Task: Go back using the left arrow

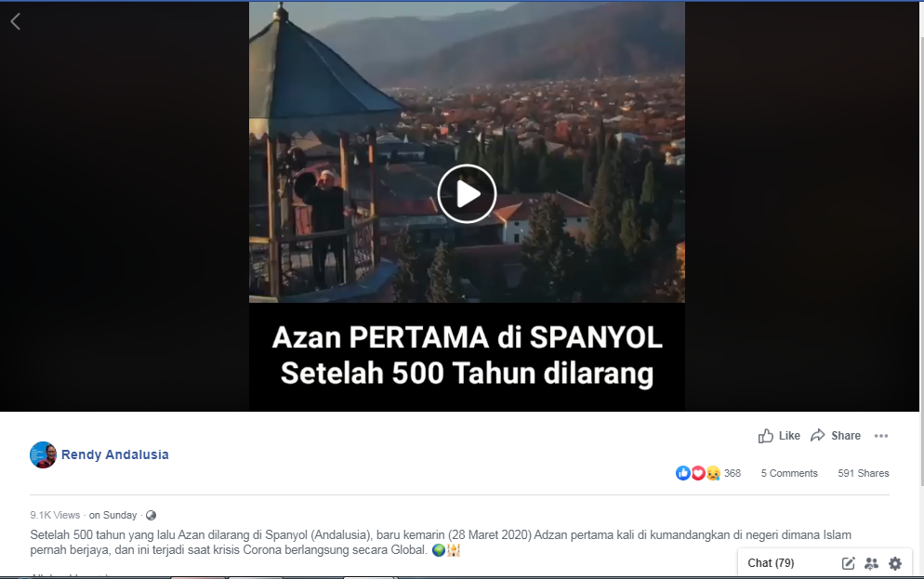Action: click(15, 21)
